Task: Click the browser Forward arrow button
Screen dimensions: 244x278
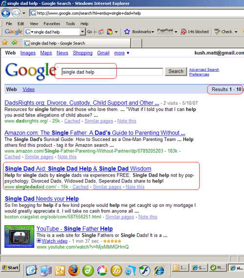Action: (x=16, y=13)
